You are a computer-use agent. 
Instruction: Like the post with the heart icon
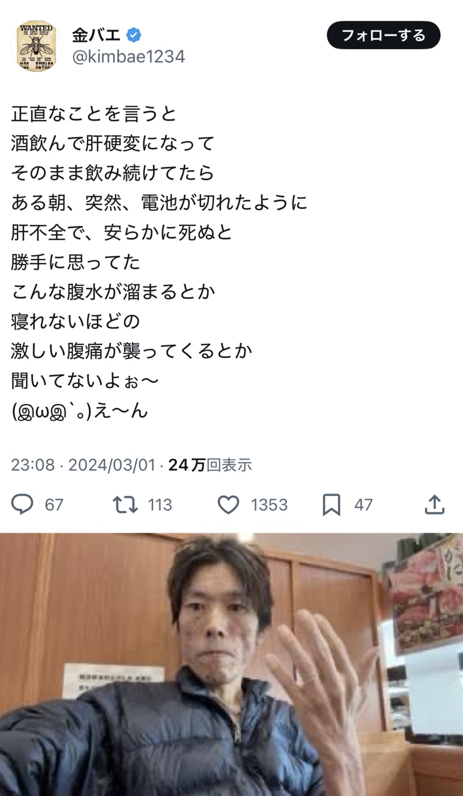[229, 504]
